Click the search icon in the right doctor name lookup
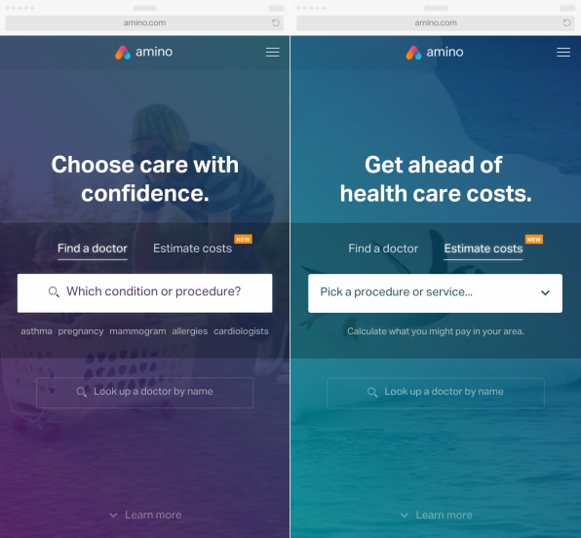 point(372,392)
